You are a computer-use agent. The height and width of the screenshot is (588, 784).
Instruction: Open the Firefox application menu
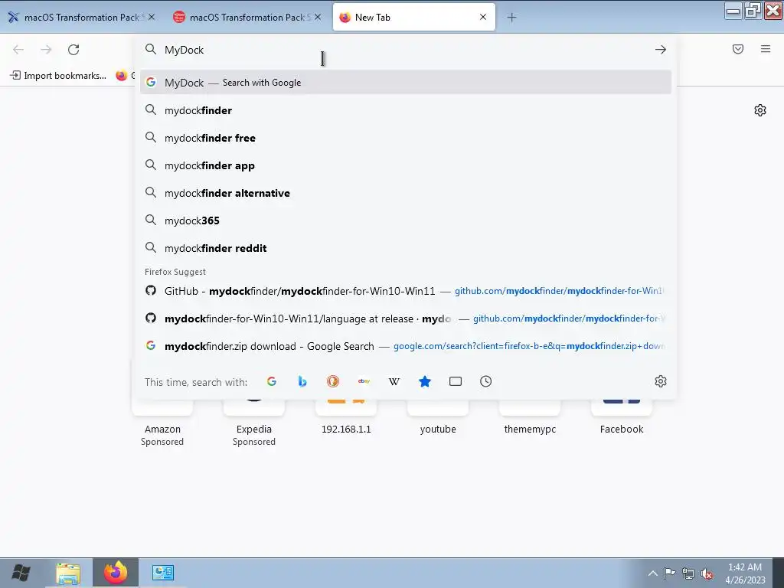click(766, 49)
